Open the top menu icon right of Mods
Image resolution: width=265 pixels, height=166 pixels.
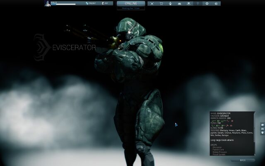click(x=189, y=4)
